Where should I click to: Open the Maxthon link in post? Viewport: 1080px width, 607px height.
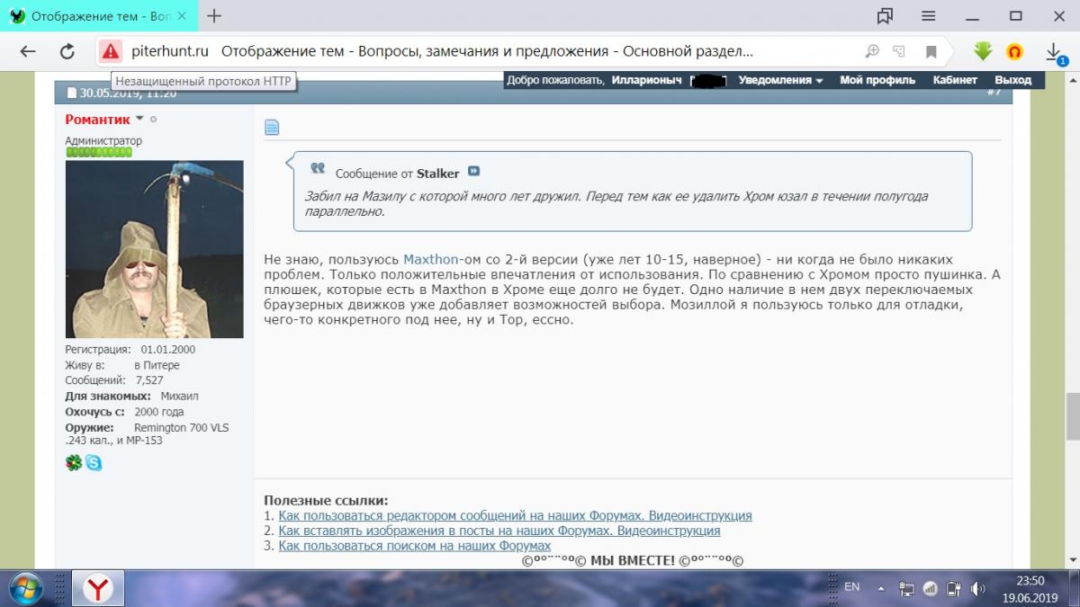click(x=430, y=259)
